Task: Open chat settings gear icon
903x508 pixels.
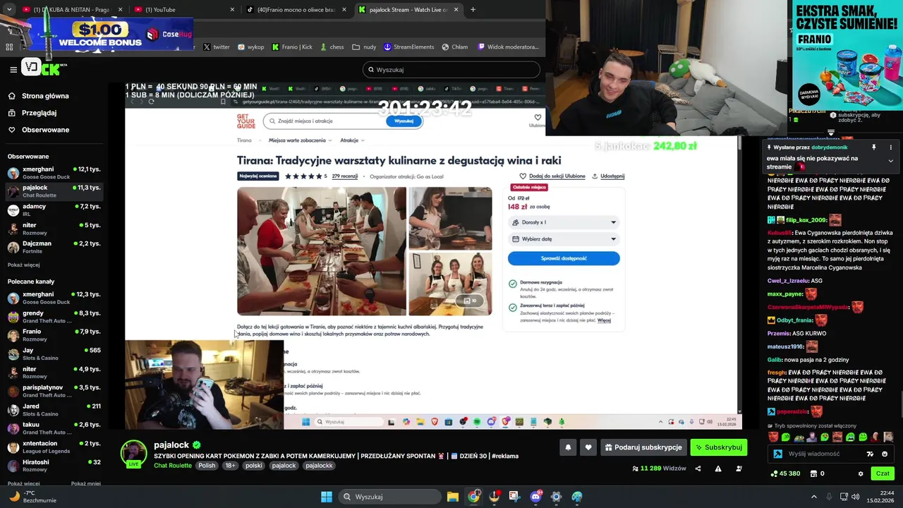Action: pos(861,473)
